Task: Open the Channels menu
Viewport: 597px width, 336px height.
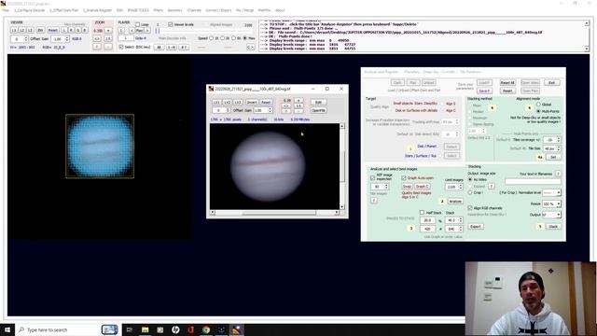Action: (194, 10)
